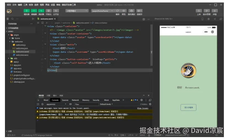The height and width of the screenshot is (139, 228).
Task: Open the 文件 menu
Action: tap(14, 5)
